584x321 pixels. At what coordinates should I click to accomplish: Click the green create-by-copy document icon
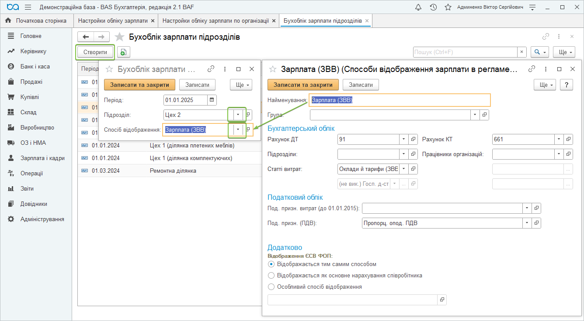124,52
